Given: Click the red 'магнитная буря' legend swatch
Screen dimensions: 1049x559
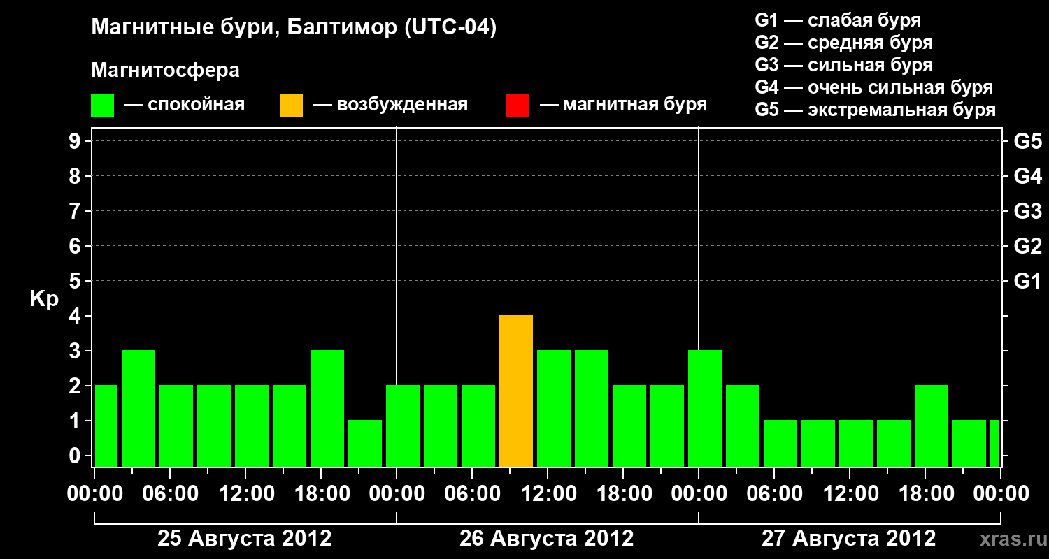Looking at the screenshot, I should click(x=518, y=106).
